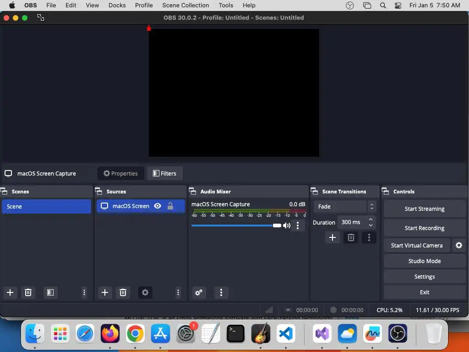This screenshot has height=352, width=469.
Task: Open the Profile menu
Action: click(x=144, y=5)
